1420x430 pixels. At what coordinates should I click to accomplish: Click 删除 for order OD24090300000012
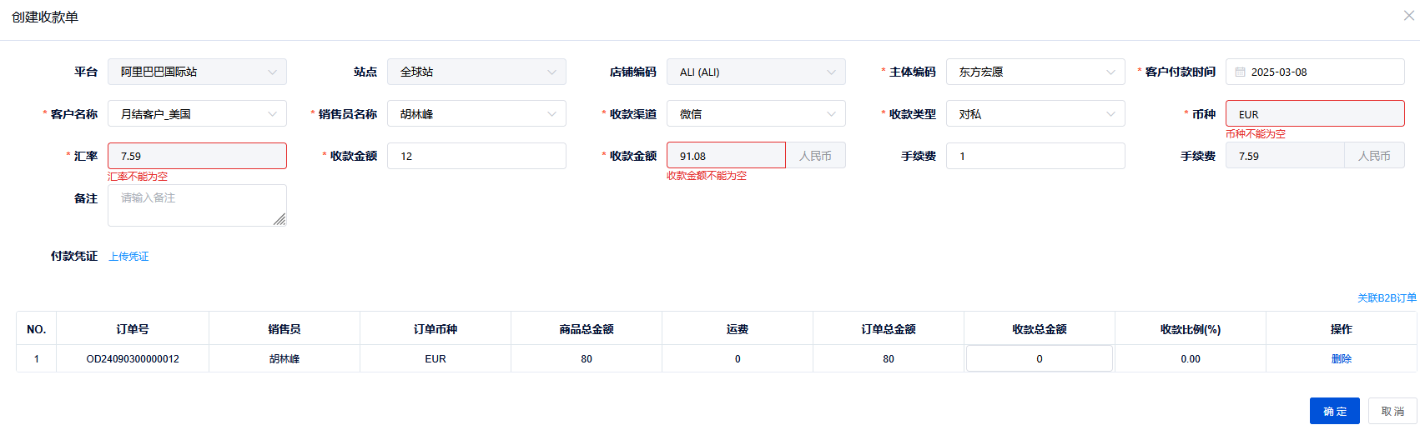coord(1341,359)
